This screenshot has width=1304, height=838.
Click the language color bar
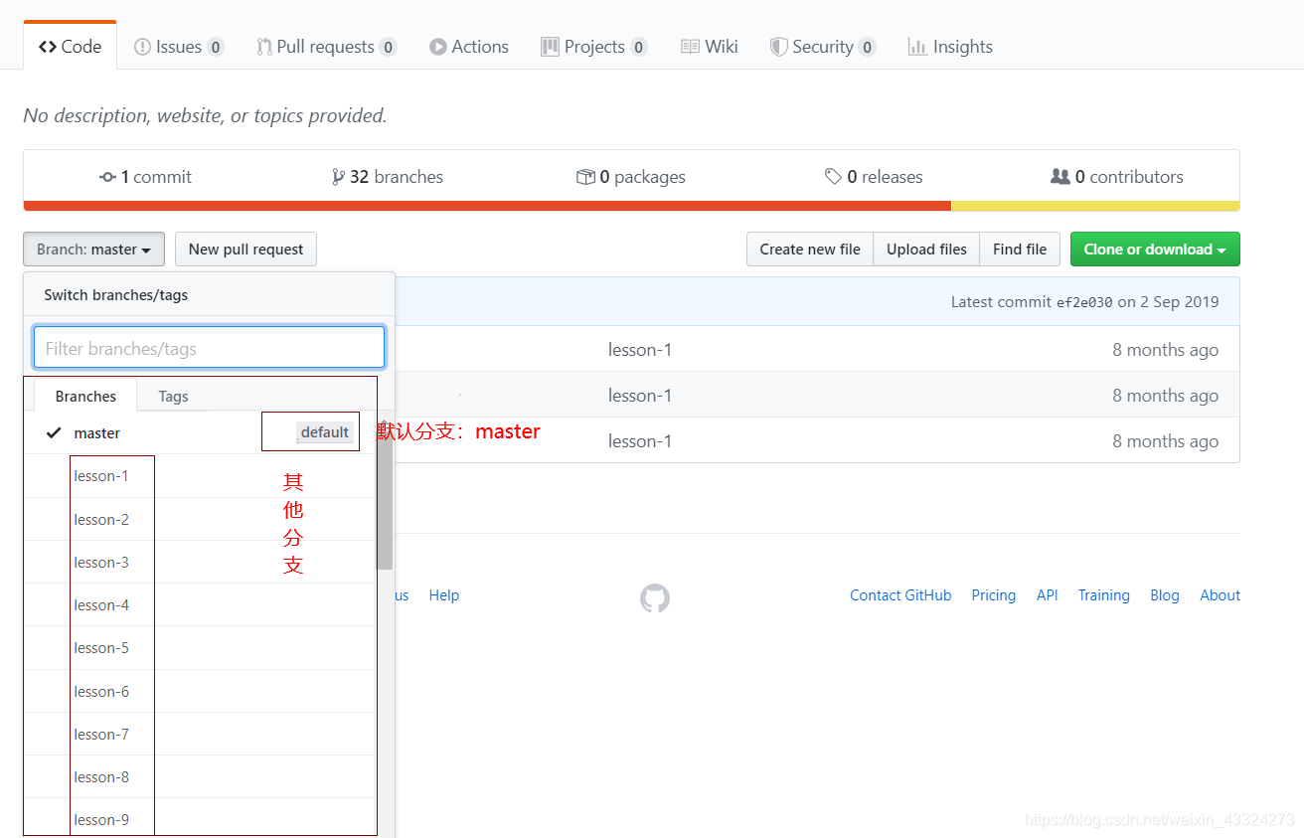coord(631,206)
